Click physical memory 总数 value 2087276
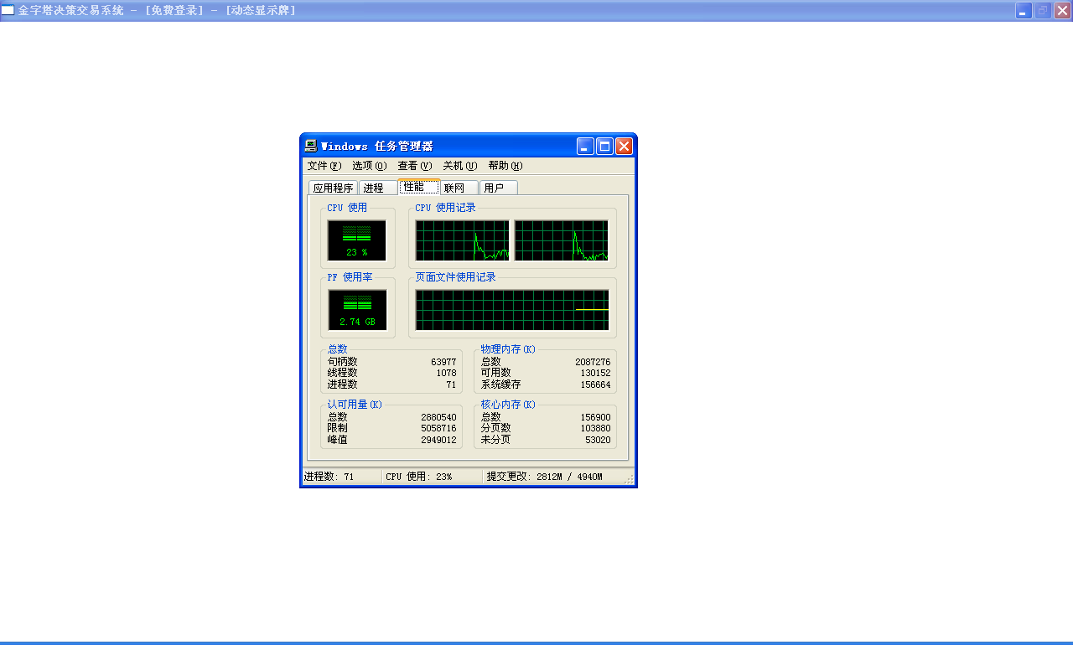The width and height of the screenshot is (1073, 645). [x=593, y=363]
